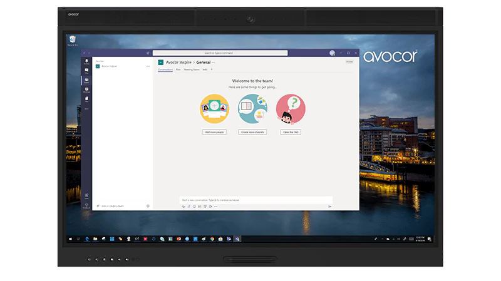The image size is (501, 281).
Task: Send the message with the send arrow
Action: [x=330, y=207]
